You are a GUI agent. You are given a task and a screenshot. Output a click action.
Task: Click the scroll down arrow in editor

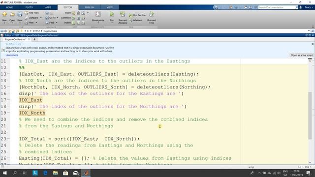point(310,163)
